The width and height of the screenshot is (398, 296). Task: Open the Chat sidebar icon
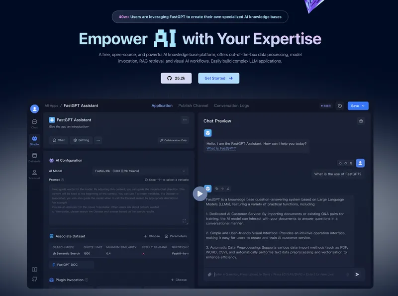34,124
